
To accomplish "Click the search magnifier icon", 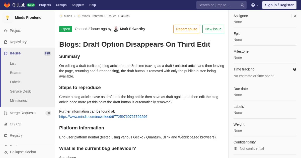I will [242, 5].
